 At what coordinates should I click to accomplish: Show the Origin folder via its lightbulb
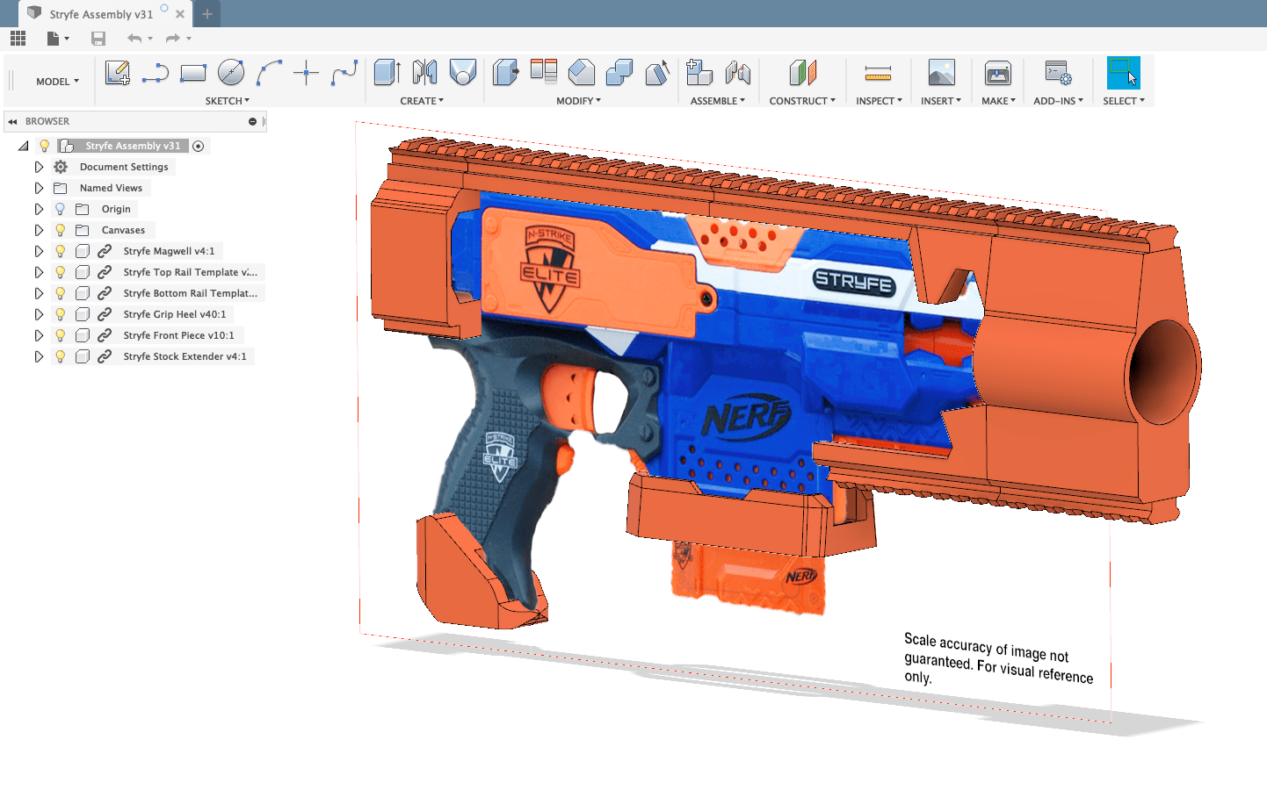click(60, 209)
